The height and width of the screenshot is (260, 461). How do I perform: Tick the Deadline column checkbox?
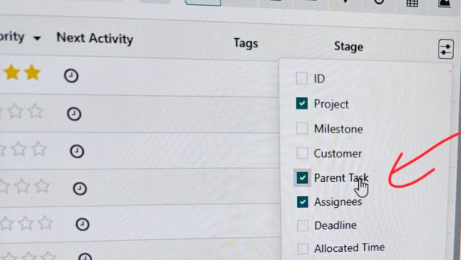click(x=302, y=226)
